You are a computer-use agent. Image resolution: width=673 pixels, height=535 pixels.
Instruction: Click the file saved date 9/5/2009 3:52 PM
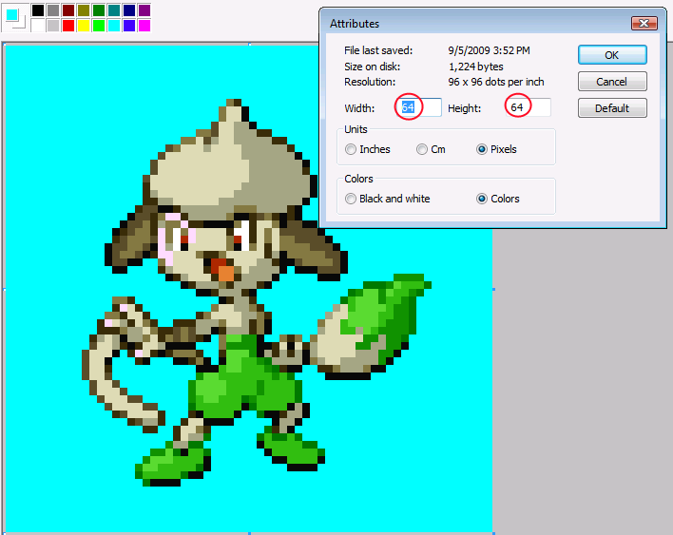(489, 50)
